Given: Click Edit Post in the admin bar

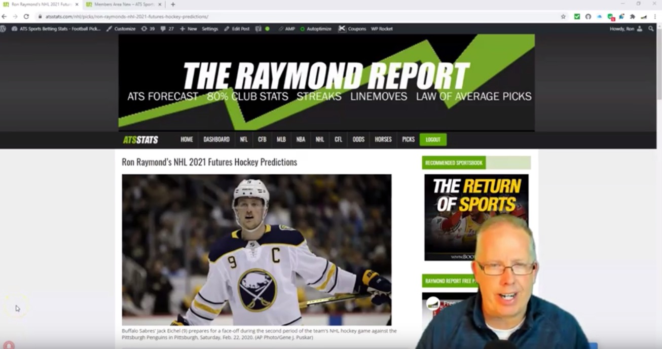Looking at the screenshot, I should pyautogui.click(x=237, y=29).
